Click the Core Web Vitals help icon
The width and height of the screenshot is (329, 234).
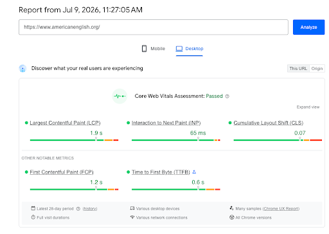227,96
